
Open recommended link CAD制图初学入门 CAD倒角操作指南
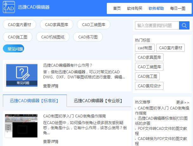[x=162, y=110]
